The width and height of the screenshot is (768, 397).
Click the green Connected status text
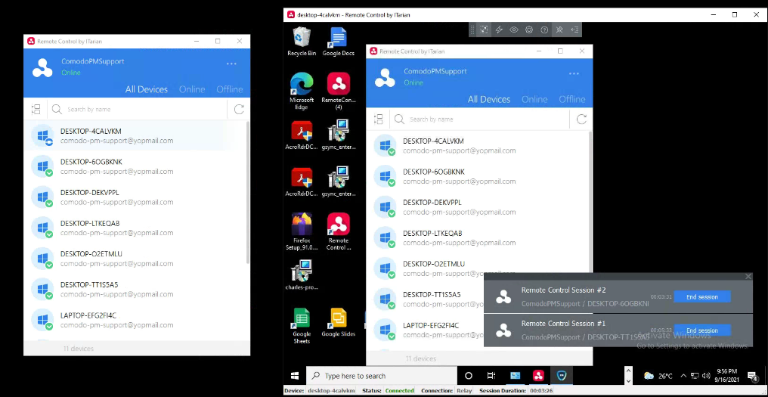pyautogui.click(x=400, y=391)
